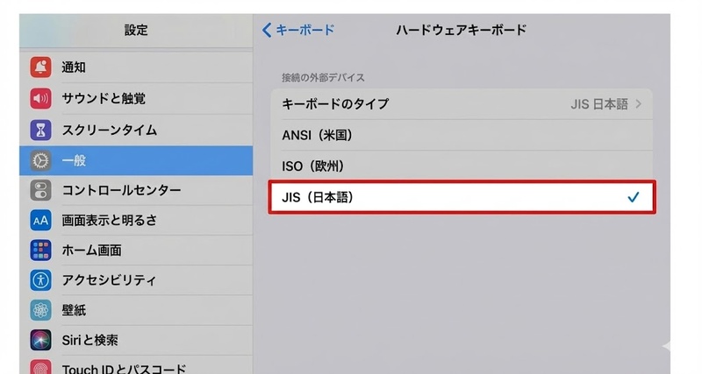Image resolution: width=702 pixels, height=374 pixels.
Task: Choose ANSI（米国）keyboard type
Action: coord(462,135)
